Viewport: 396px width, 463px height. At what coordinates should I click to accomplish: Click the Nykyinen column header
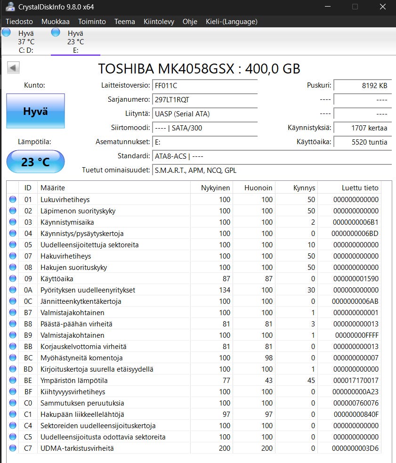pyautogui.click(x=211, y=188)
